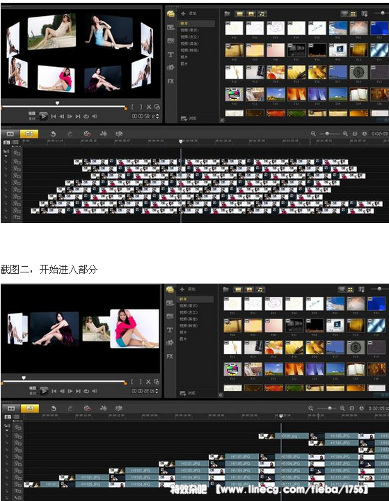389x501 pixels.
Task: Click 添加 add-folder button in second screenshot
Action: [x=188, y=289]
